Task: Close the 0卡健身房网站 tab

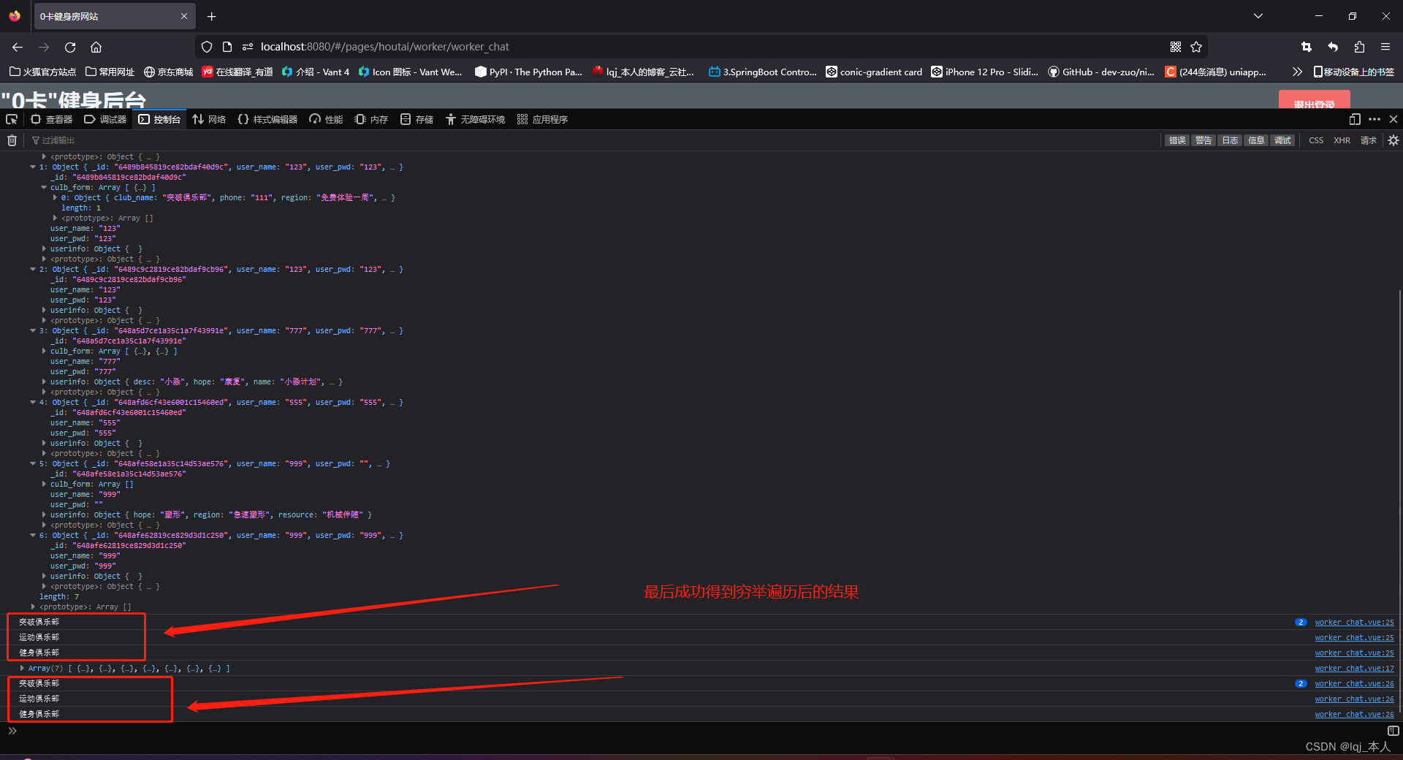Action: coord(183,16)
